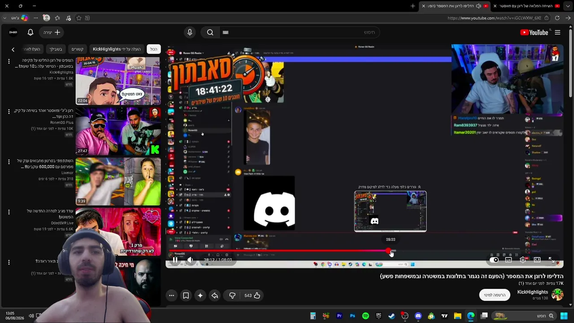This screenshot has height=323, width=574.
Task: Select the KickHighlights uploads filter chip
Action: [x=117, y=49]
